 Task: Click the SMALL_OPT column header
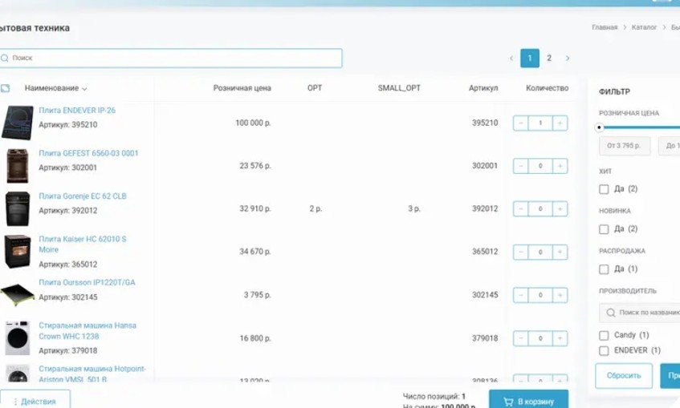(399, 88)
